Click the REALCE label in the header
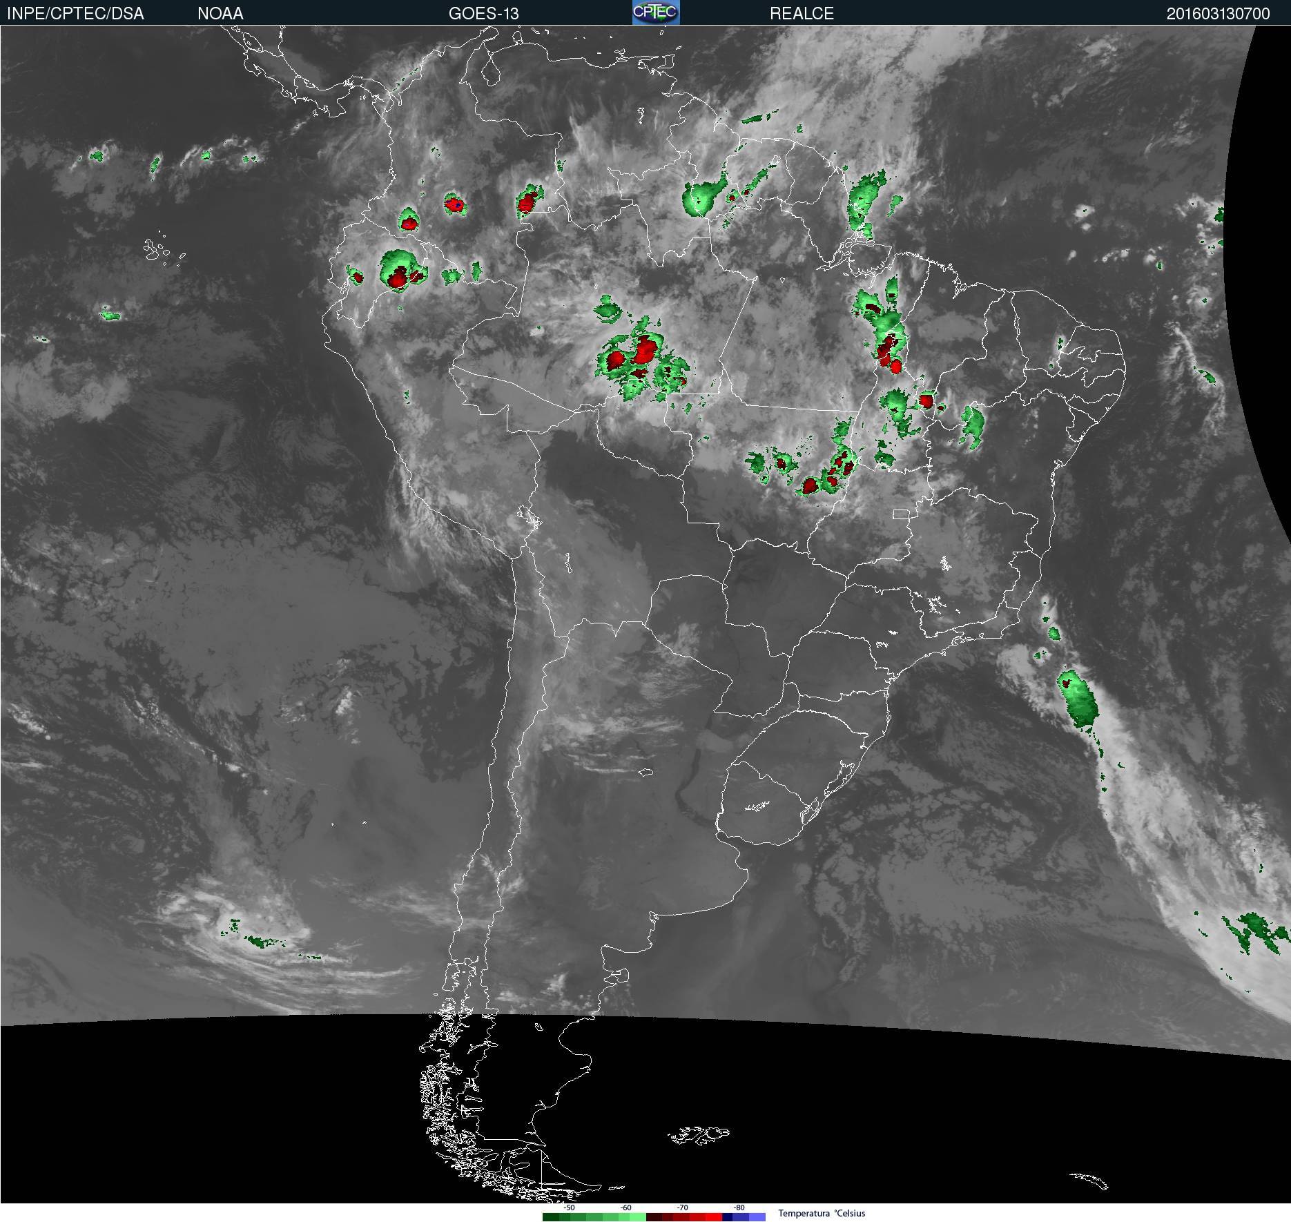Image resolution: width=1291 pixels, height=1222 pixels. point(802,14)
